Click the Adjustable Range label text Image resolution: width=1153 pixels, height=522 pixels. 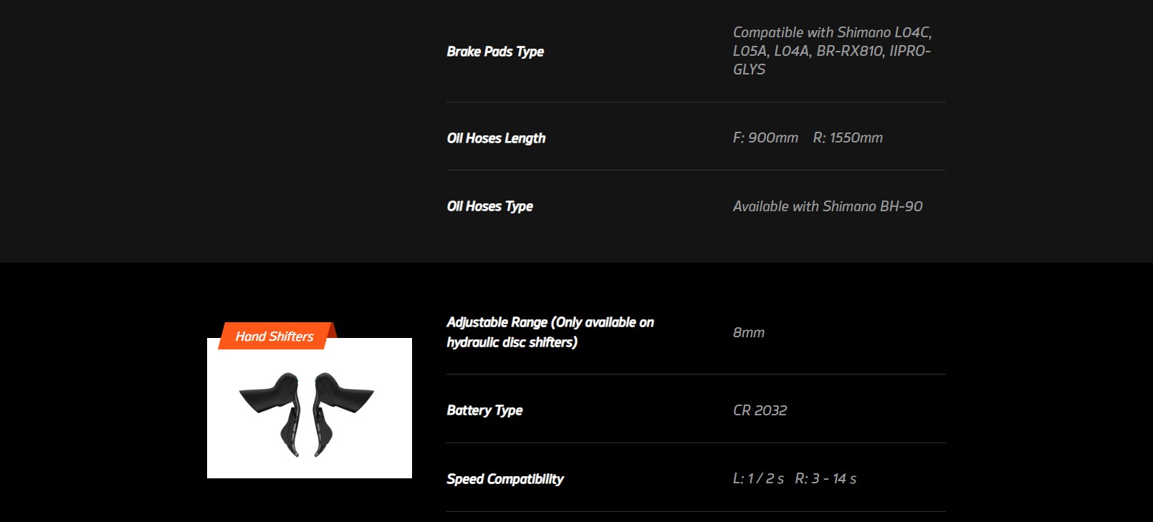tap(550, 332)
